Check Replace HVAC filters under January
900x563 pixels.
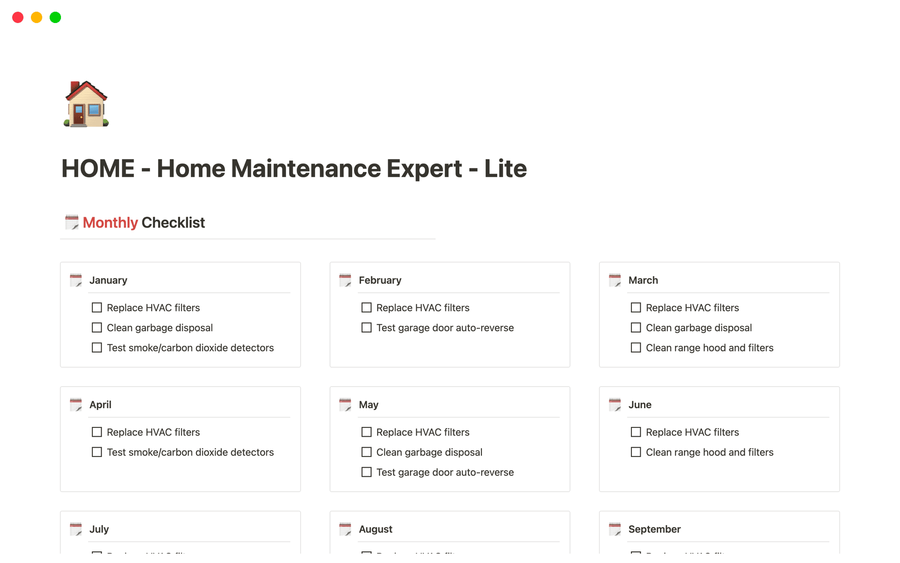(x=97, y=307)
